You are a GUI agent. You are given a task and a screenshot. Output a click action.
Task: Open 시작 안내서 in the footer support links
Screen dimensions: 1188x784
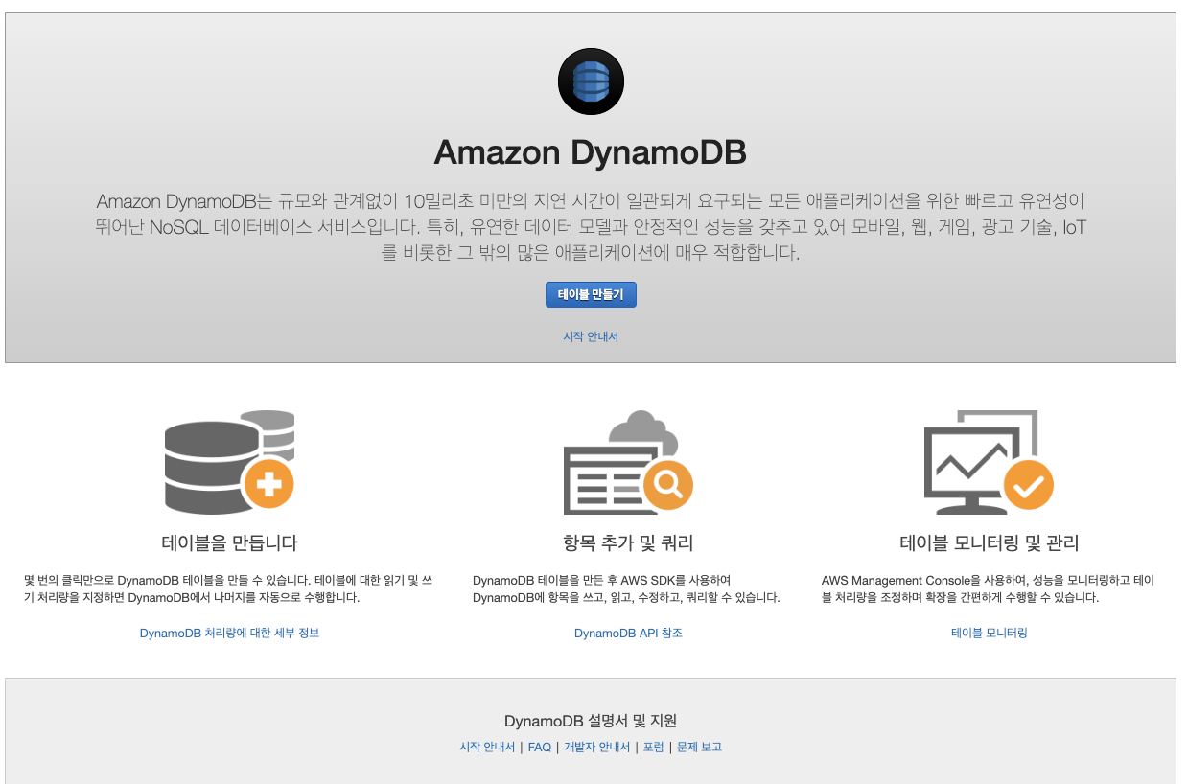point(487,748)
